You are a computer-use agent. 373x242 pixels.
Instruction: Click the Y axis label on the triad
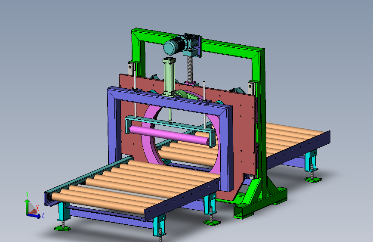(x=27, y=194)
